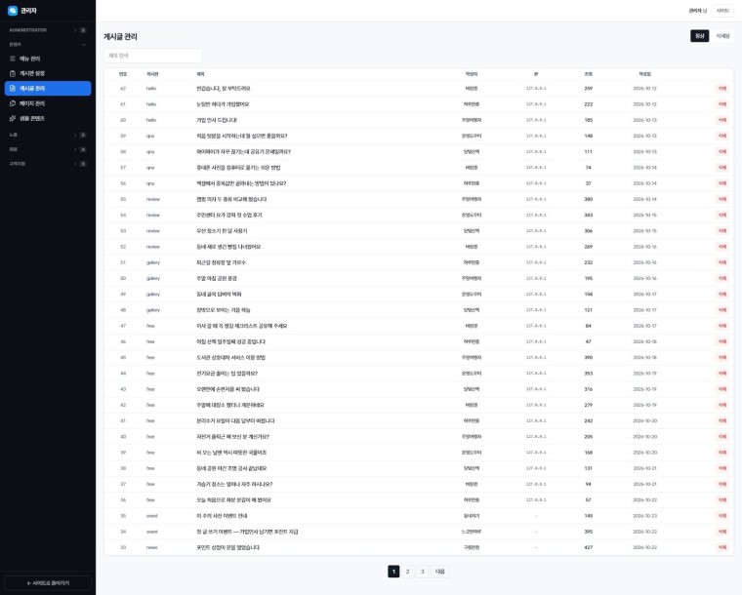Screen dimensions: 742x595
Task: Click the 다음 pagination button
Action: pyautogui.click(x=440, y=572)
